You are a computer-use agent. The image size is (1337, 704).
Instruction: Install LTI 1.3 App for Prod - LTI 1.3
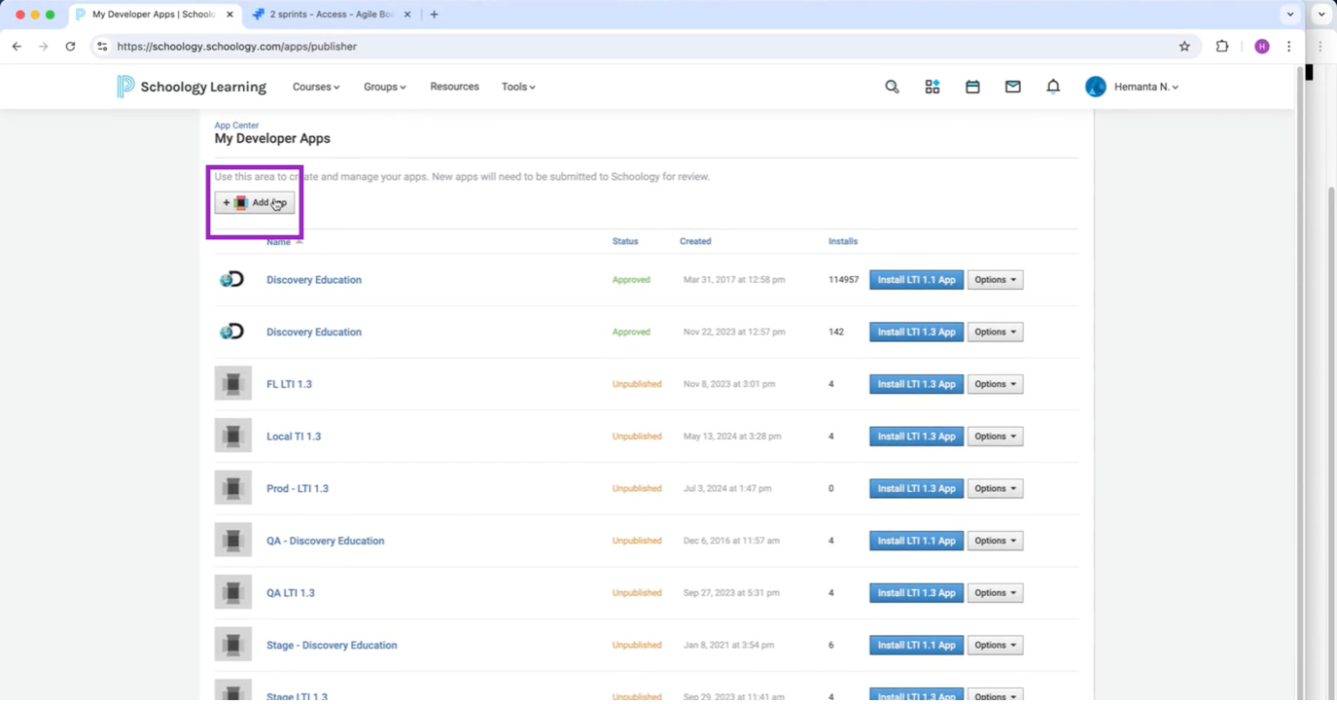coord(916,488)
